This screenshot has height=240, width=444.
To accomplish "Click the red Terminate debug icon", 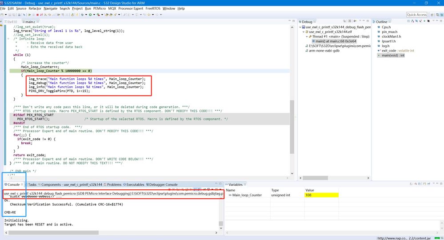I will pos(37,15).
